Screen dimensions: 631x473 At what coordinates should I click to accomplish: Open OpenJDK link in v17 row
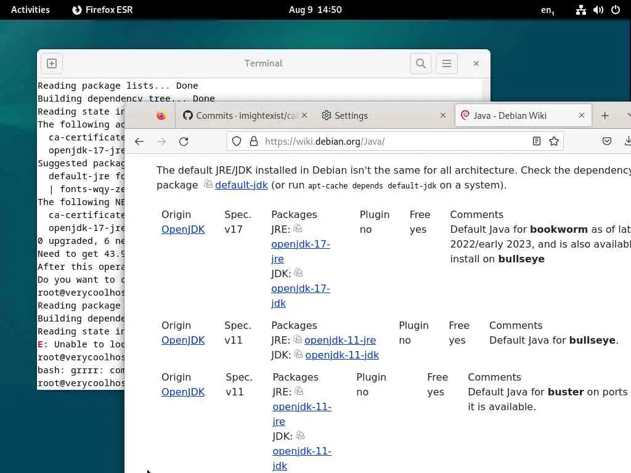click(183, 229)
